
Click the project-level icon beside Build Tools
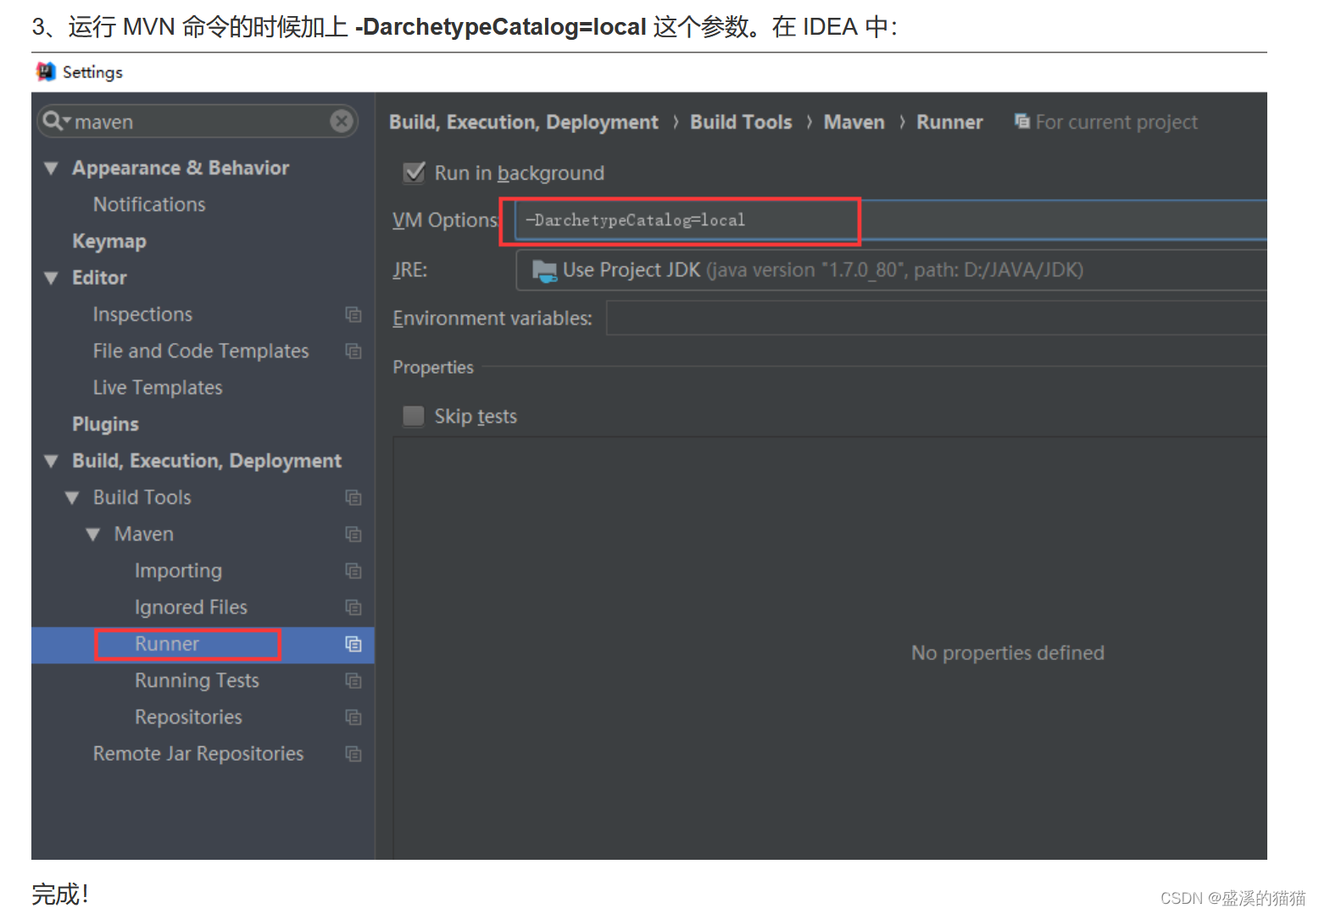coord(353,497)
